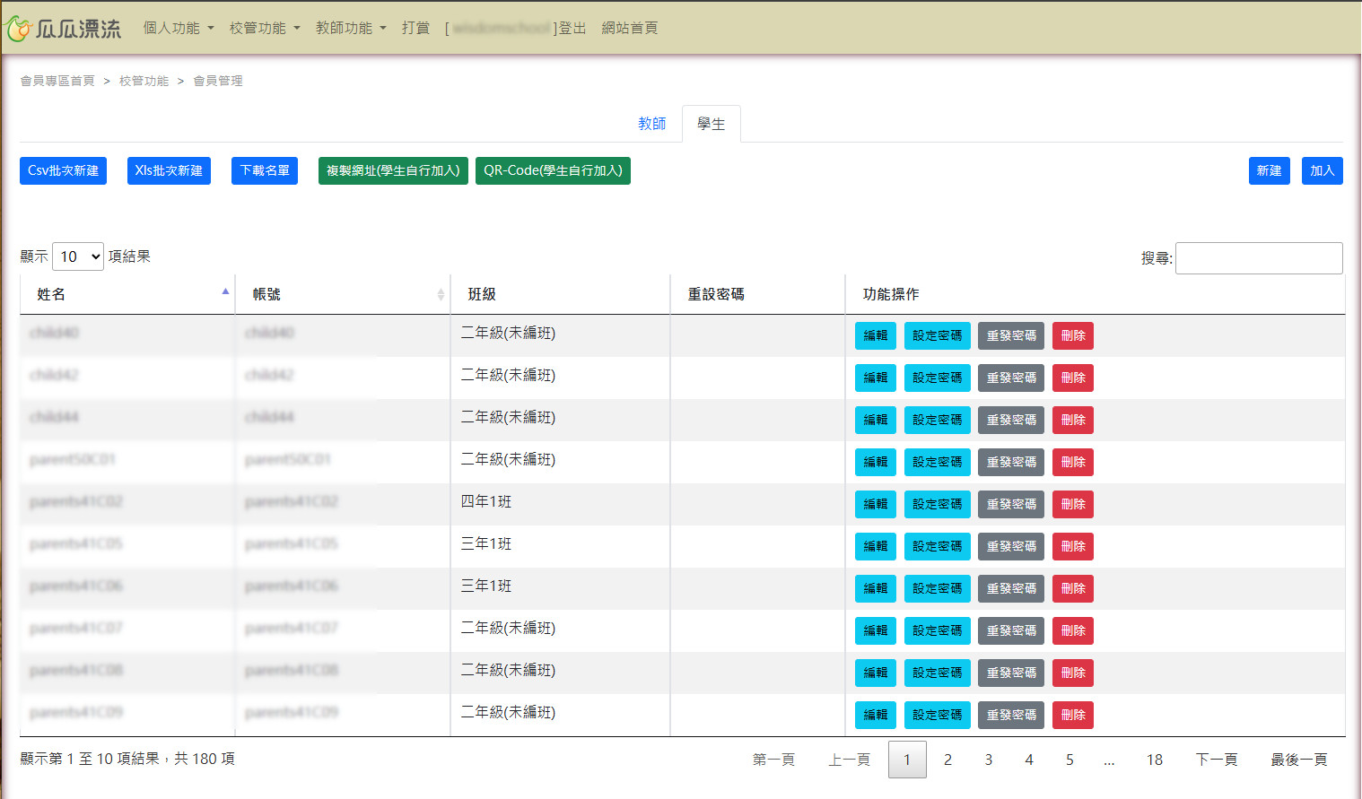Open the 教師功能 dropdown menu
1362x799 pixels.
(x=351, y=28)
